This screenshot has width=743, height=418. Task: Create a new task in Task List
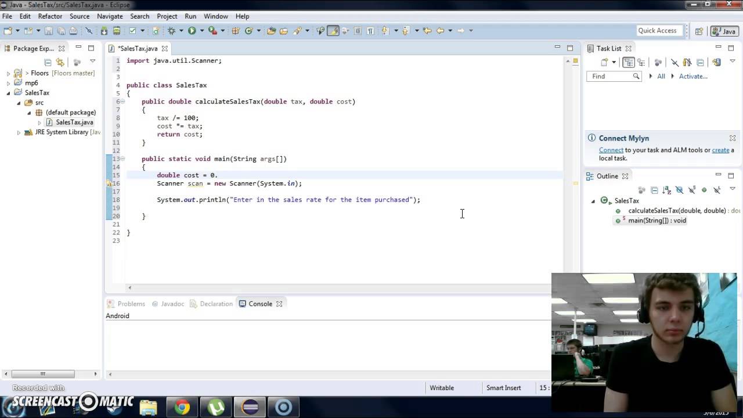[x=604, y=62]
